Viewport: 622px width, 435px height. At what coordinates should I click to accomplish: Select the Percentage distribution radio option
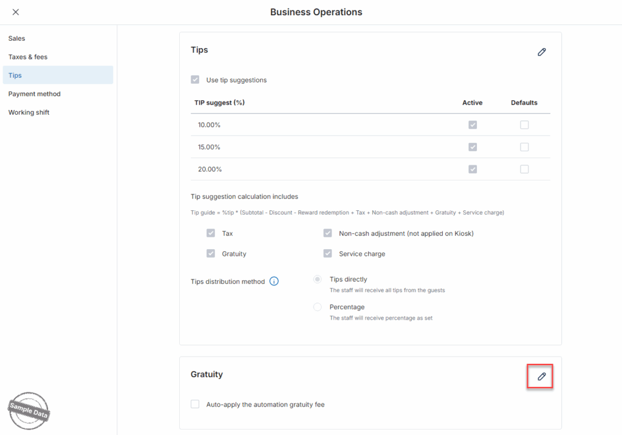click(x=317, y=307)
